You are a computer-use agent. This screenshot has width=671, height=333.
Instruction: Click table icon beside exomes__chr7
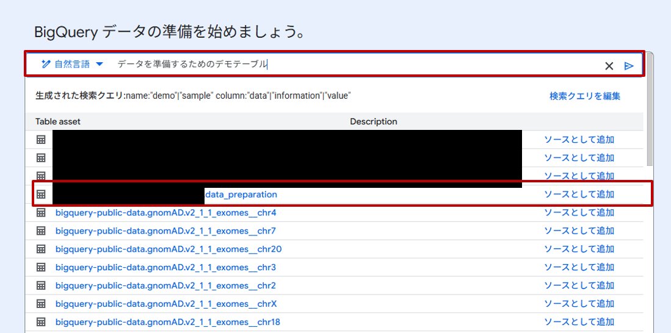click(x=41, y=231)
